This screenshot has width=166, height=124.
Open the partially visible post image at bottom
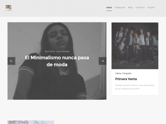(x=31, y=122)
